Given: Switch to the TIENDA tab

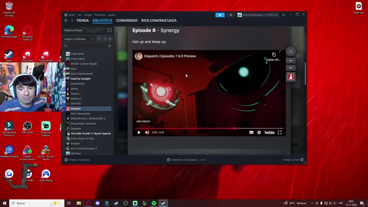Looking at the screenshot, I should 82,20.
